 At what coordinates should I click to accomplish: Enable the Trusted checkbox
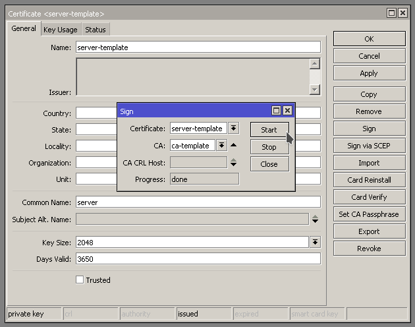tap(80, 280)
